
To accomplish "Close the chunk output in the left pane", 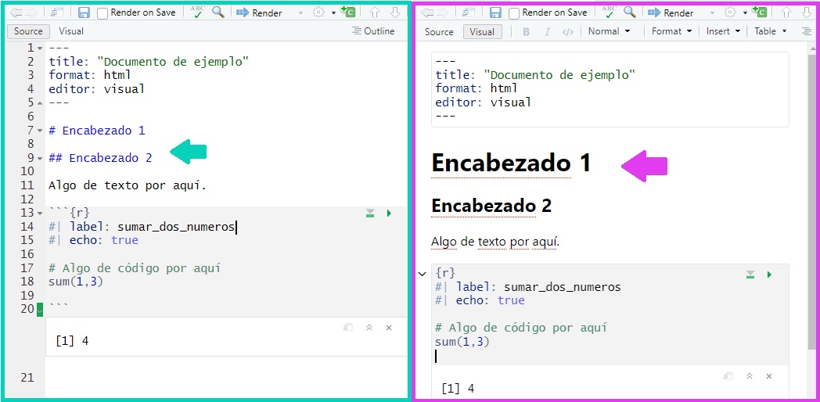I will (x=389, y=328).
